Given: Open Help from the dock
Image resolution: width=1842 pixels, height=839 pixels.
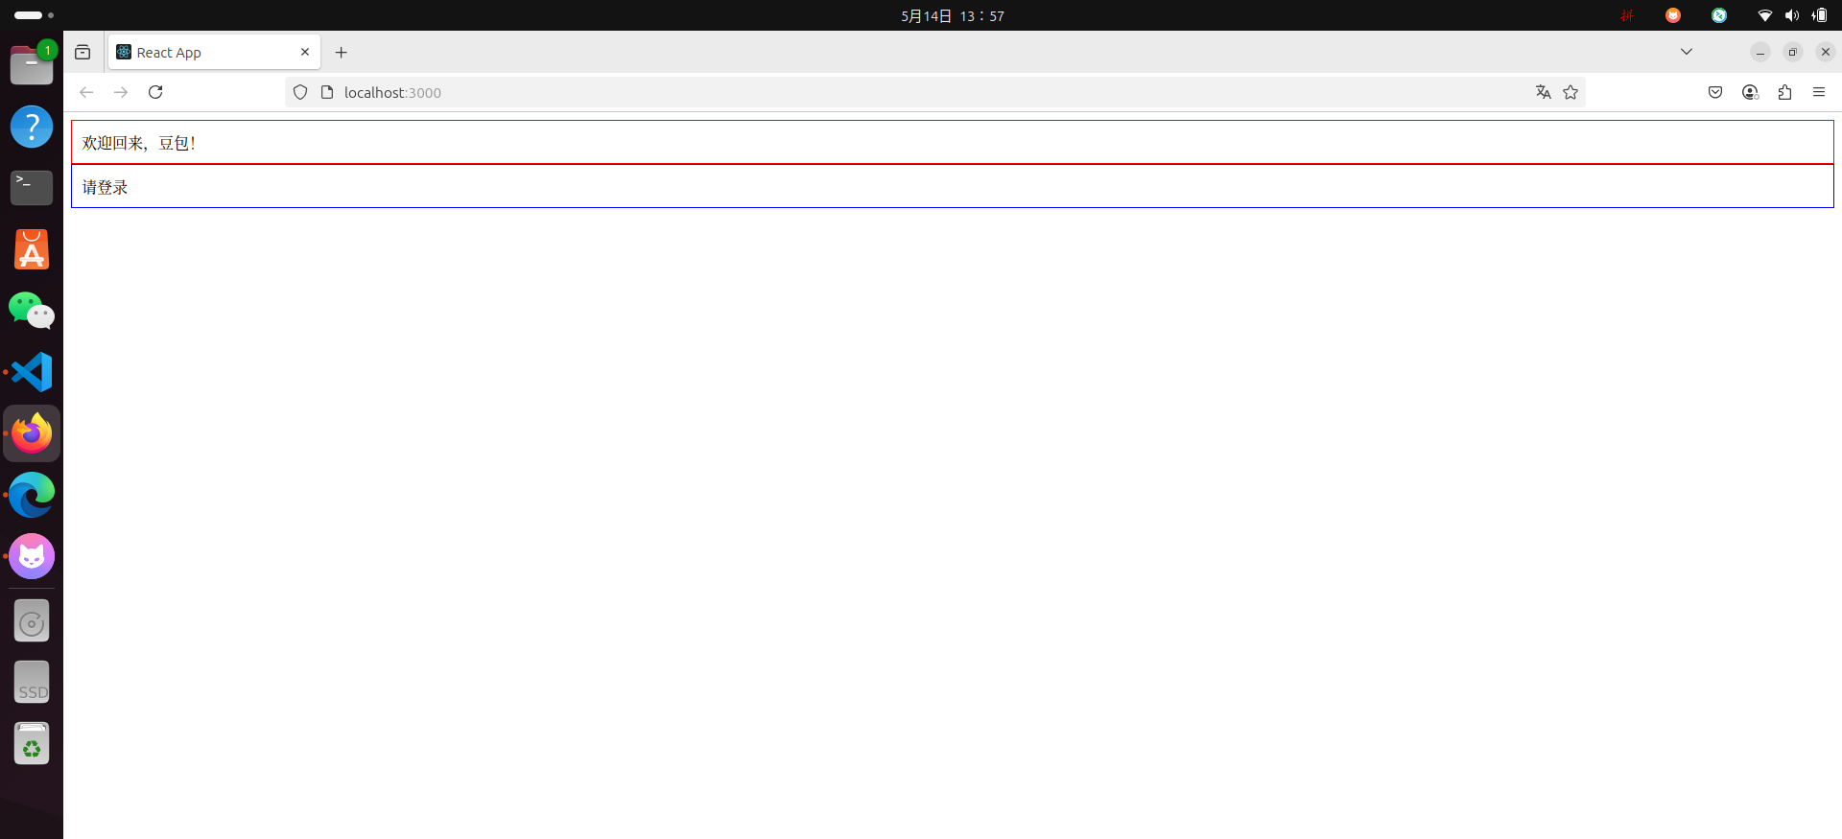Looking at the screenshot, I should tap(32, 127).
